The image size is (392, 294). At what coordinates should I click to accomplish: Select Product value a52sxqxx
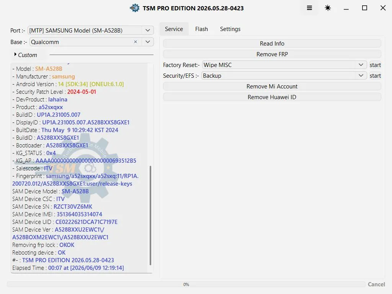point(51,107)
